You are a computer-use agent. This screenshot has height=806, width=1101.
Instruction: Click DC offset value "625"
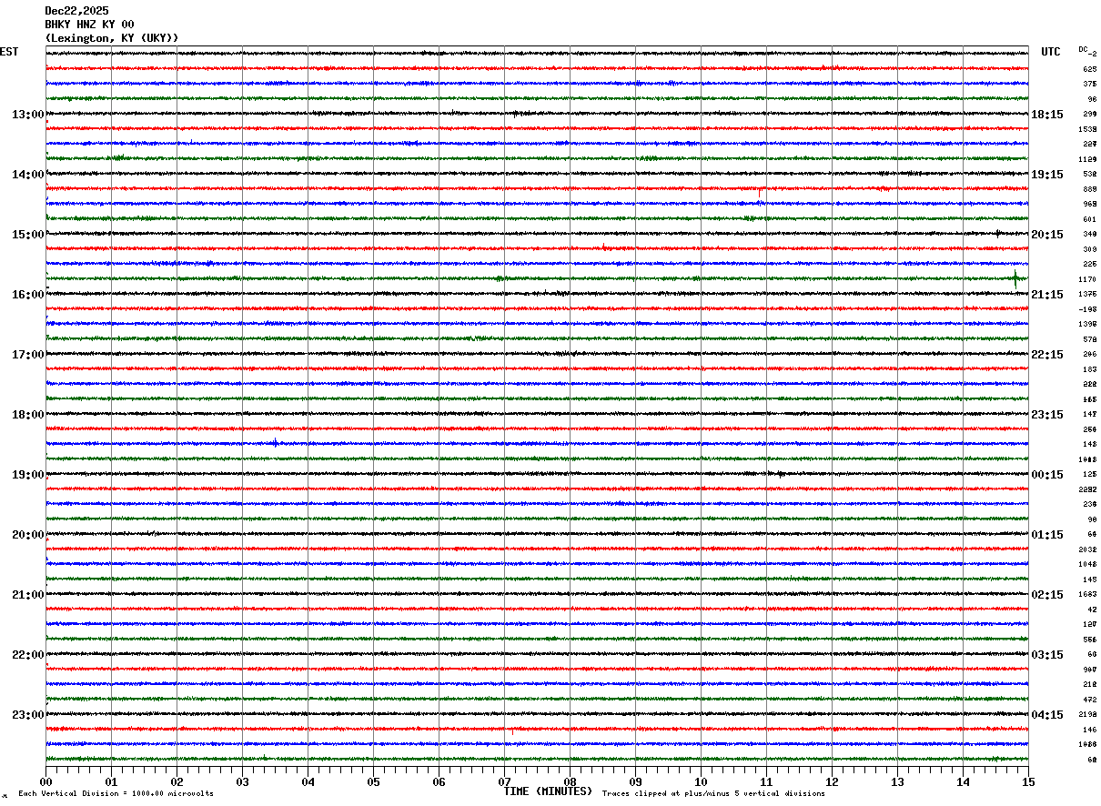[x=1089, y=69]
